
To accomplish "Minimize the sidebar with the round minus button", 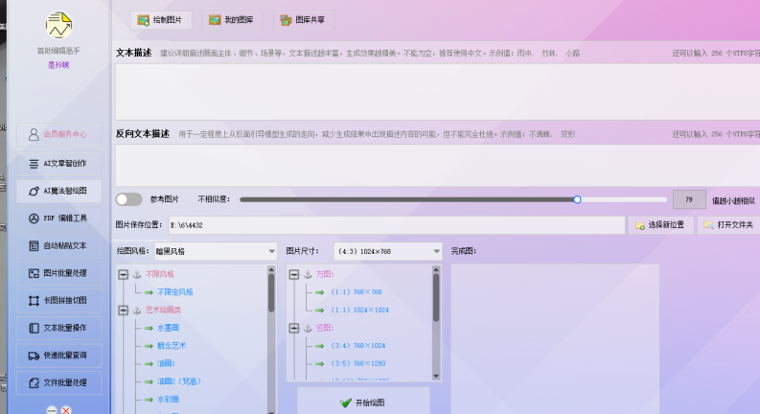I will point(52,410).
